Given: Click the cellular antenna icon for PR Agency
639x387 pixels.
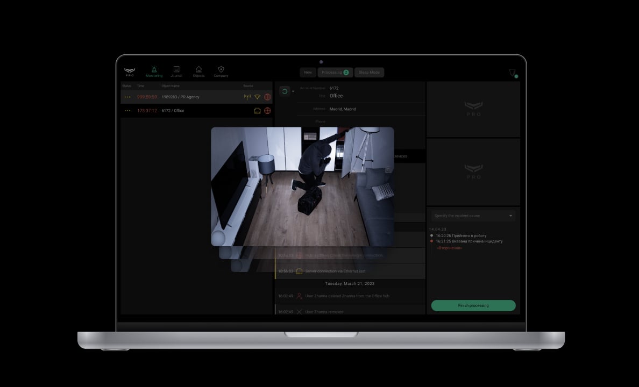Looking at the screenshot, I should coord(247,97).
